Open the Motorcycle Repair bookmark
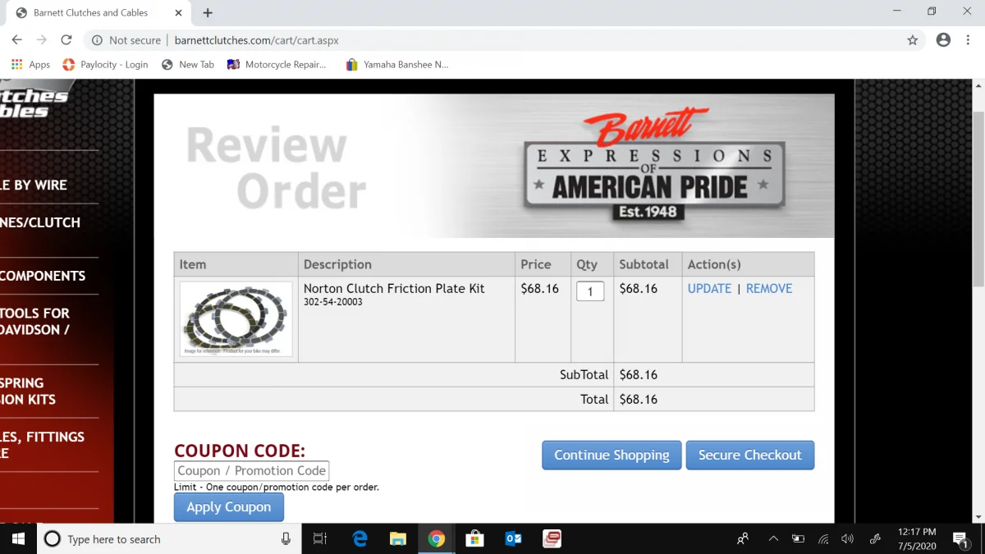985x554 pixels. tap(277, 64)
